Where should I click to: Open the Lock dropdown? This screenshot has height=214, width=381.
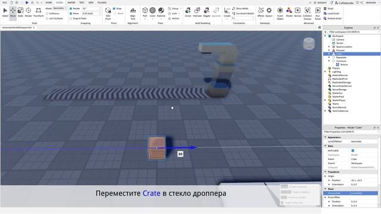coord(174,13)
